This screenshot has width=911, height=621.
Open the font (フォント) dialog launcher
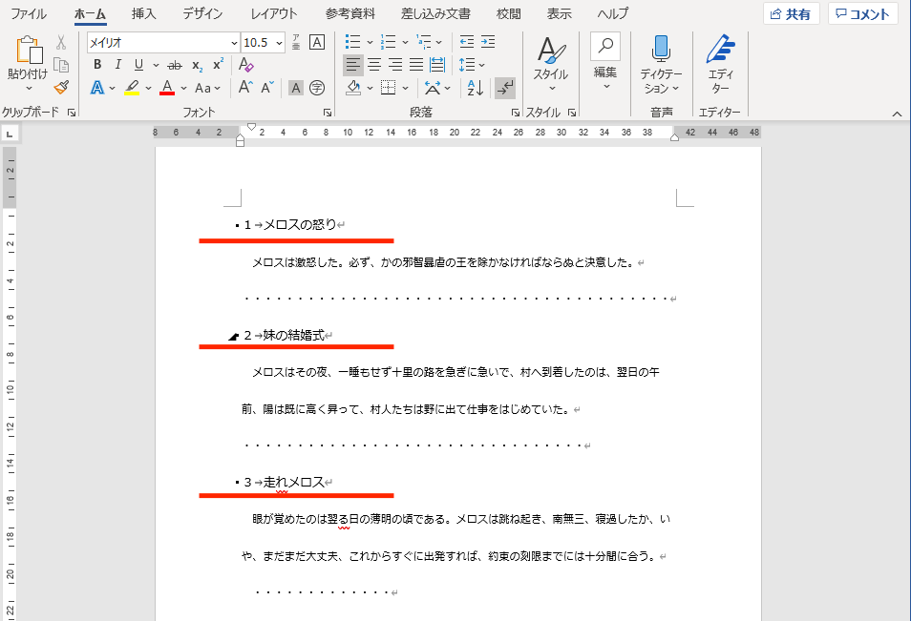328,113
